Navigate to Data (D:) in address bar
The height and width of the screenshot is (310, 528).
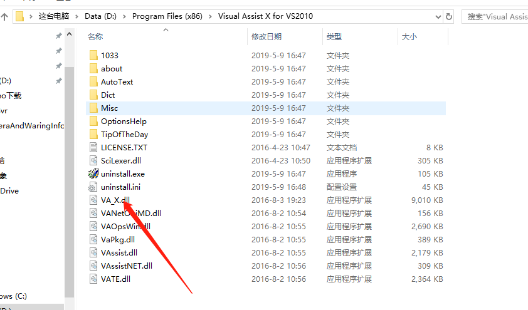(102, 16)
